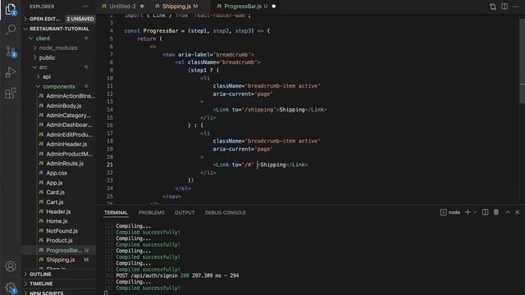
Task: Open the Explorer view in activity bar
Action: (11, 9)
